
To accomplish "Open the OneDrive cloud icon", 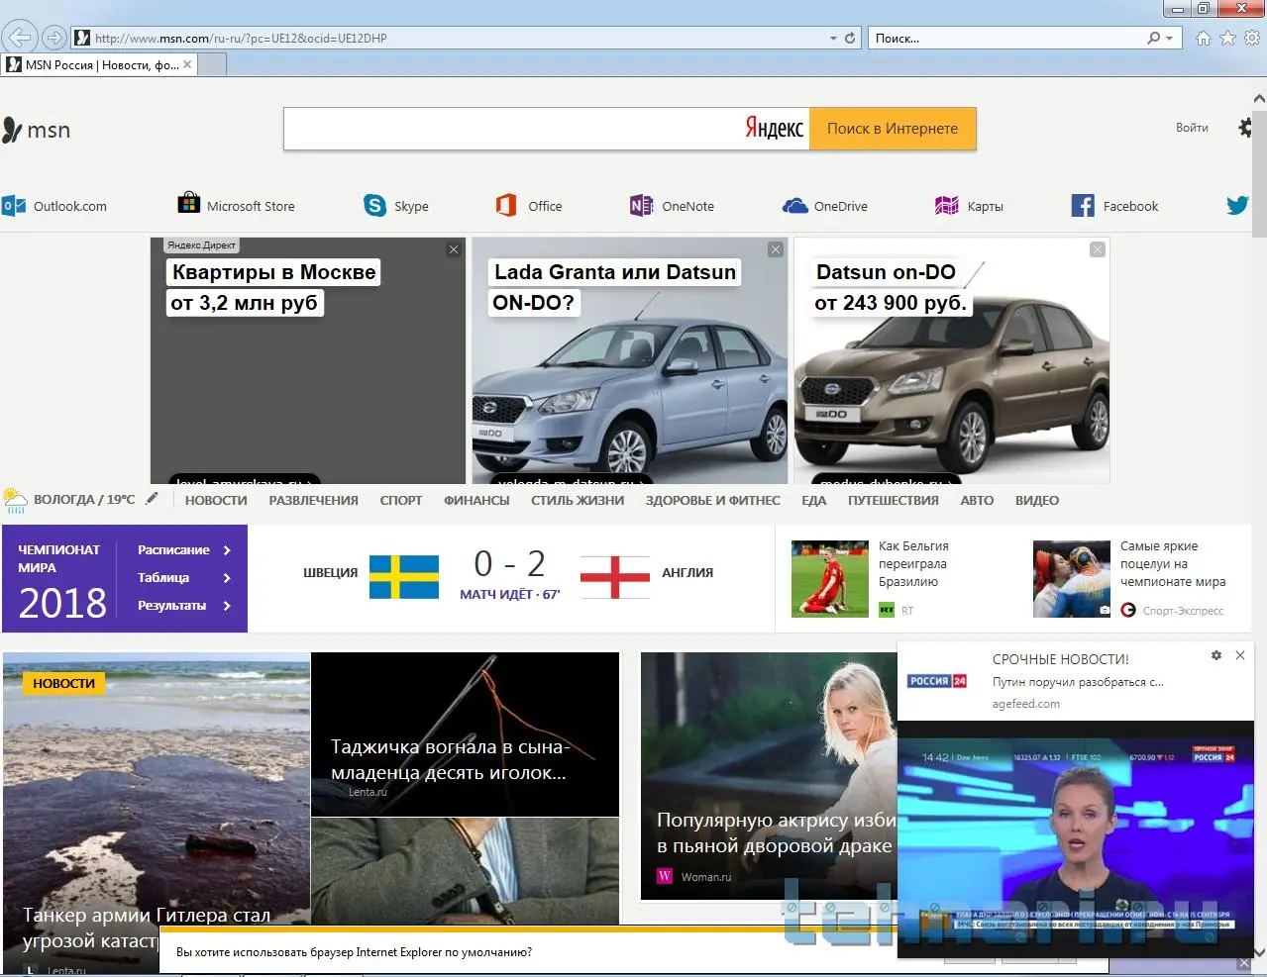I will 794,206.
